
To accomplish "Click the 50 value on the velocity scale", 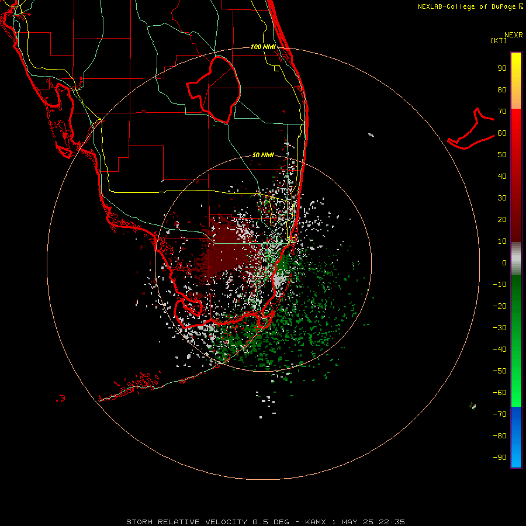I will pos(502,155).
